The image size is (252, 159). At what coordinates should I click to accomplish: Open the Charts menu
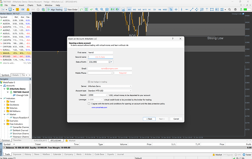coord(30,5)
